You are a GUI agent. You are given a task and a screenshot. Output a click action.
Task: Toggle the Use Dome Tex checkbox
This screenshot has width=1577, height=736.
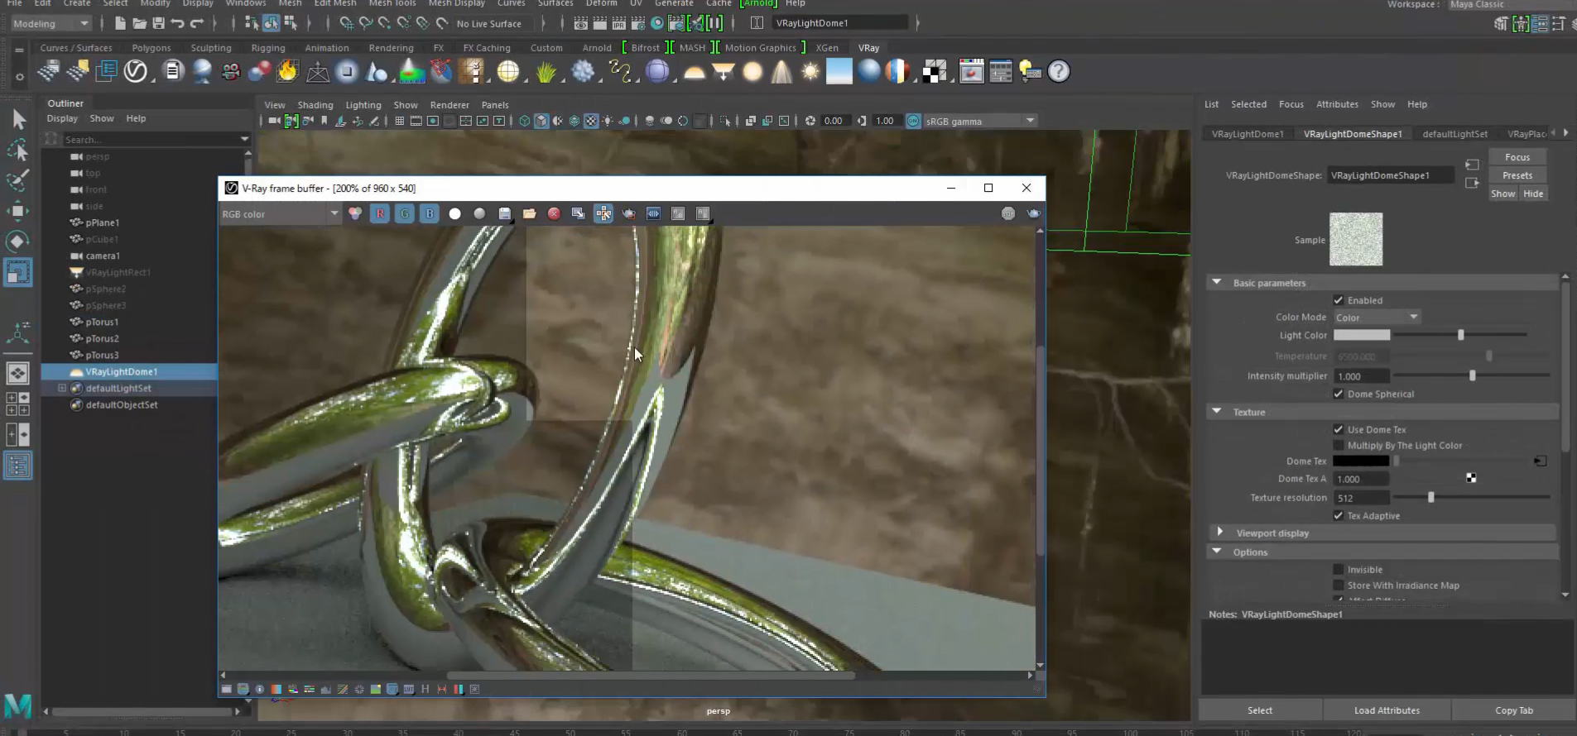[1339, 429]
